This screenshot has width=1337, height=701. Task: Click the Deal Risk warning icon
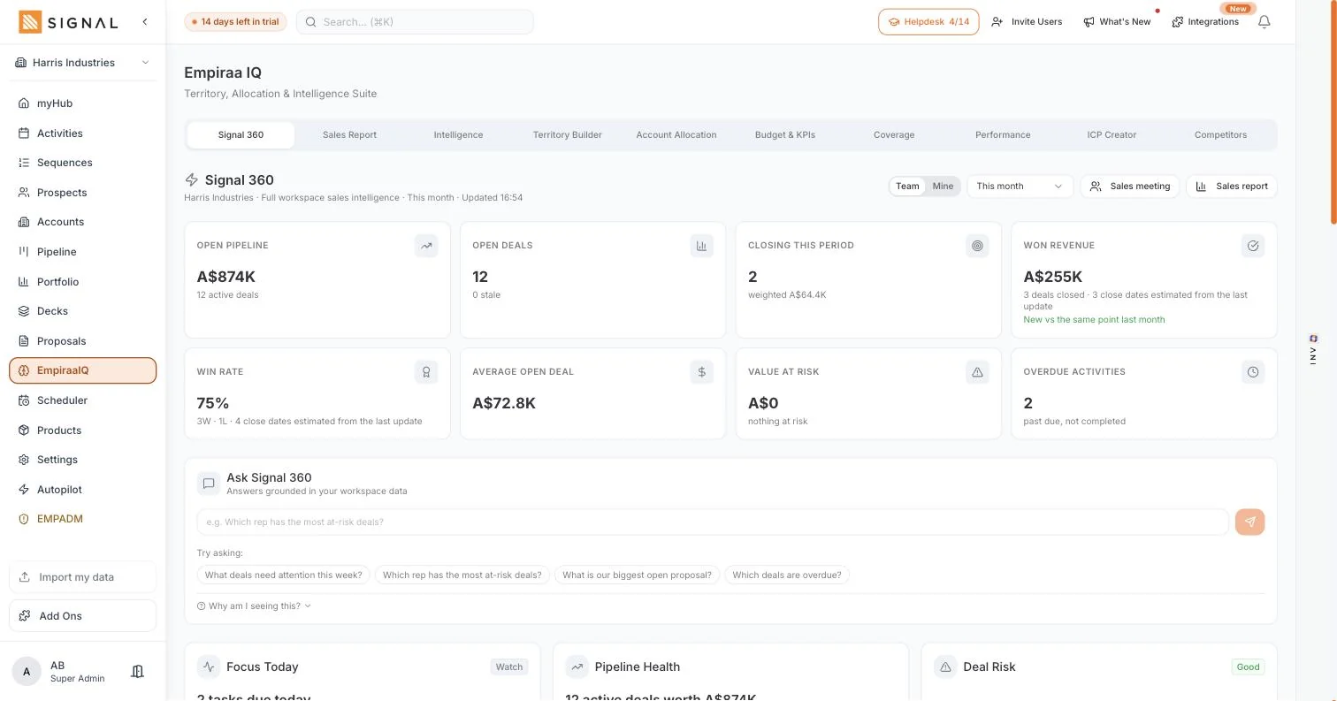click(x=945, y=667)
